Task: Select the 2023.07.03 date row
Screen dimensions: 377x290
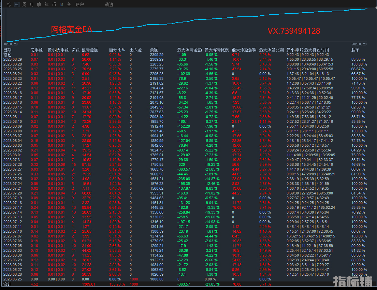Action: tap(185, 250)
